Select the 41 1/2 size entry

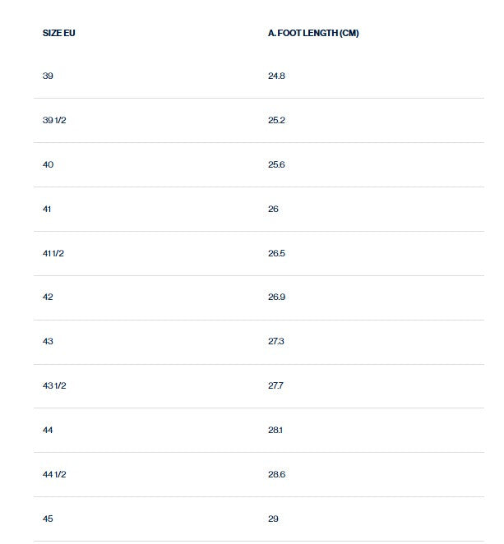click(x=53, y=253)
